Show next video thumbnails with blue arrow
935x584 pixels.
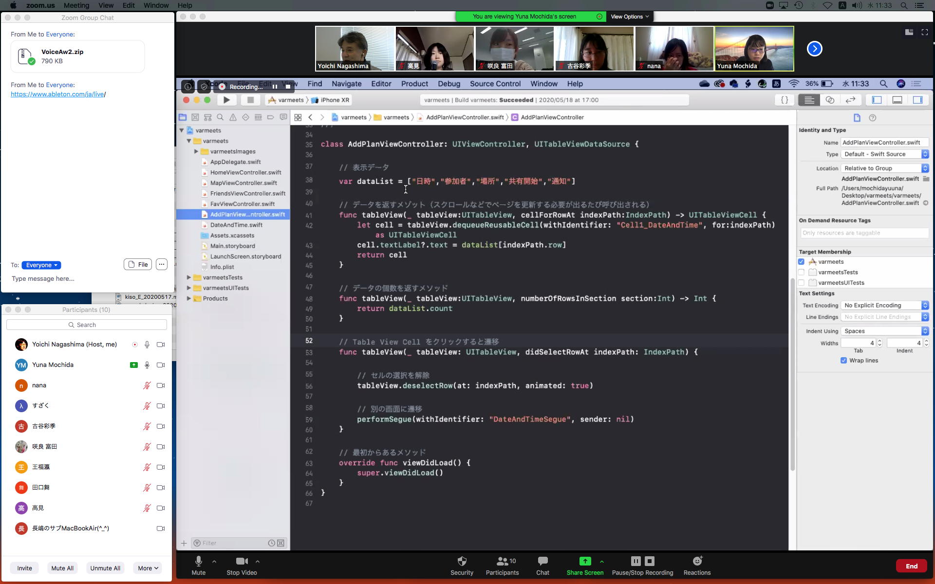[814, 49]
